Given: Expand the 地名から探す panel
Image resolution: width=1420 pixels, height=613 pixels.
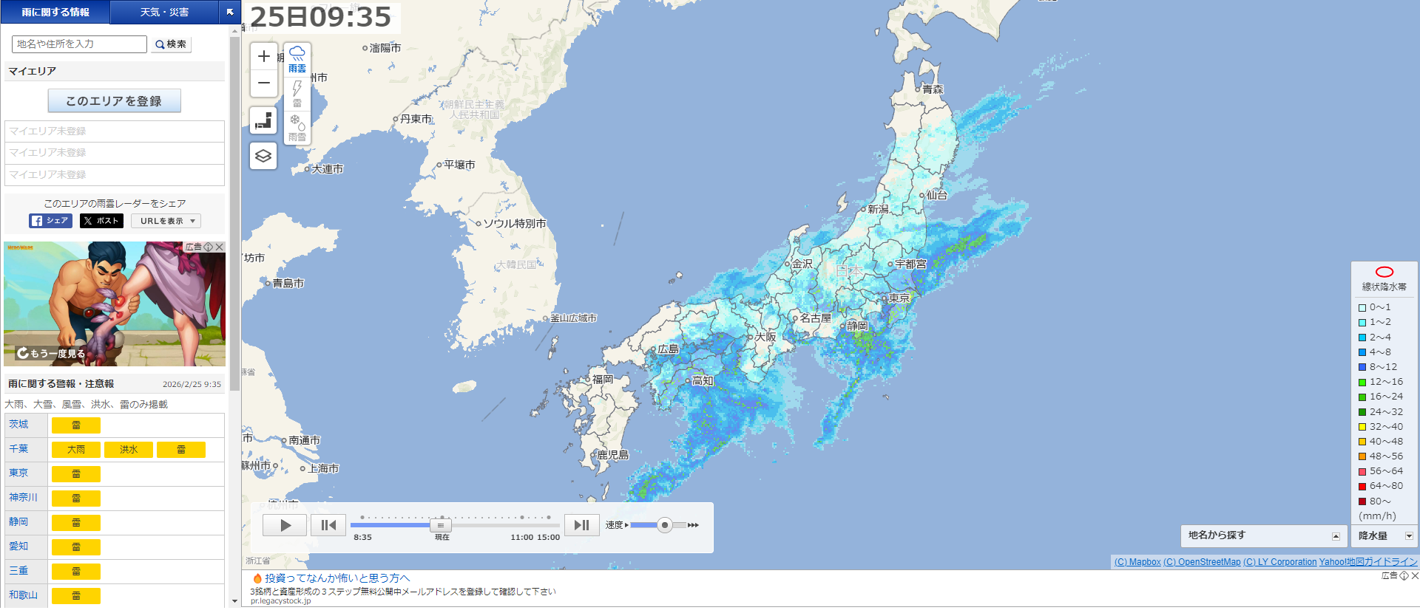Looking at the screenshot, I should (x=1336, y=536).
